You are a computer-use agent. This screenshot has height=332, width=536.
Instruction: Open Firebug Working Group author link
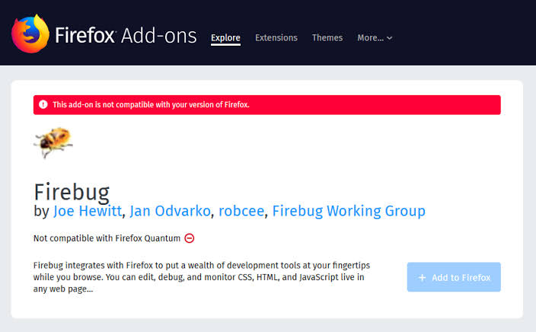point(349,211)
